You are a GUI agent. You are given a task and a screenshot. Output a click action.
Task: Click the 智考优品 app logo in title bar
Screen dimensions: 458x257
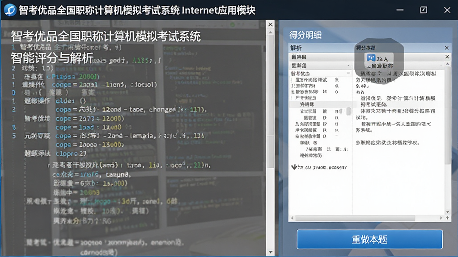[10, 10]
